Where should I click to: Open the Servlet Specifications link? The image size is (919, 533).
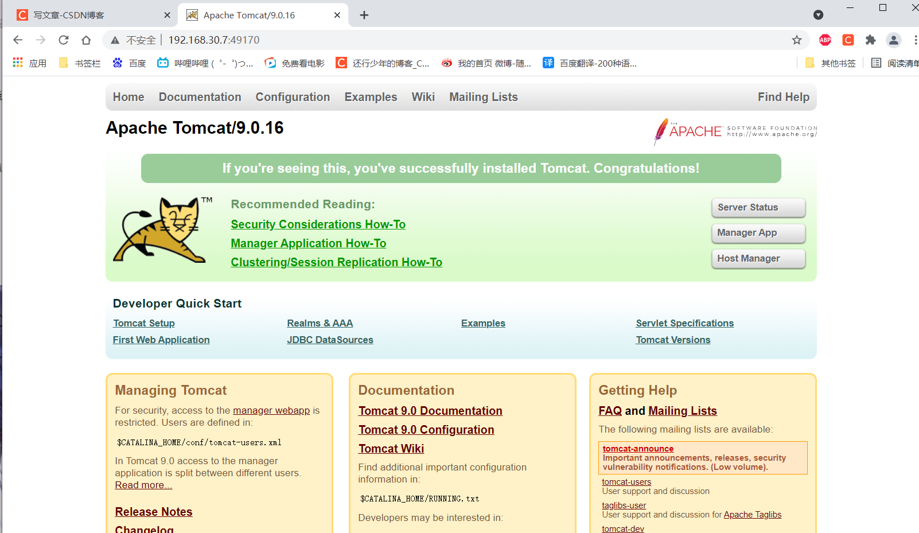(x=685, y=323)
